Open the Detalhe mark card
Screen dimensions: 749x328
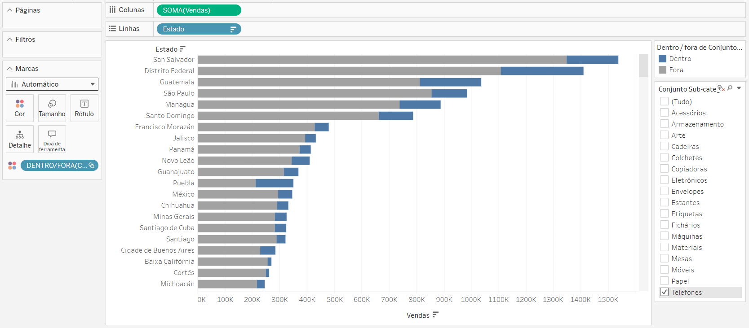coord(20,139)
